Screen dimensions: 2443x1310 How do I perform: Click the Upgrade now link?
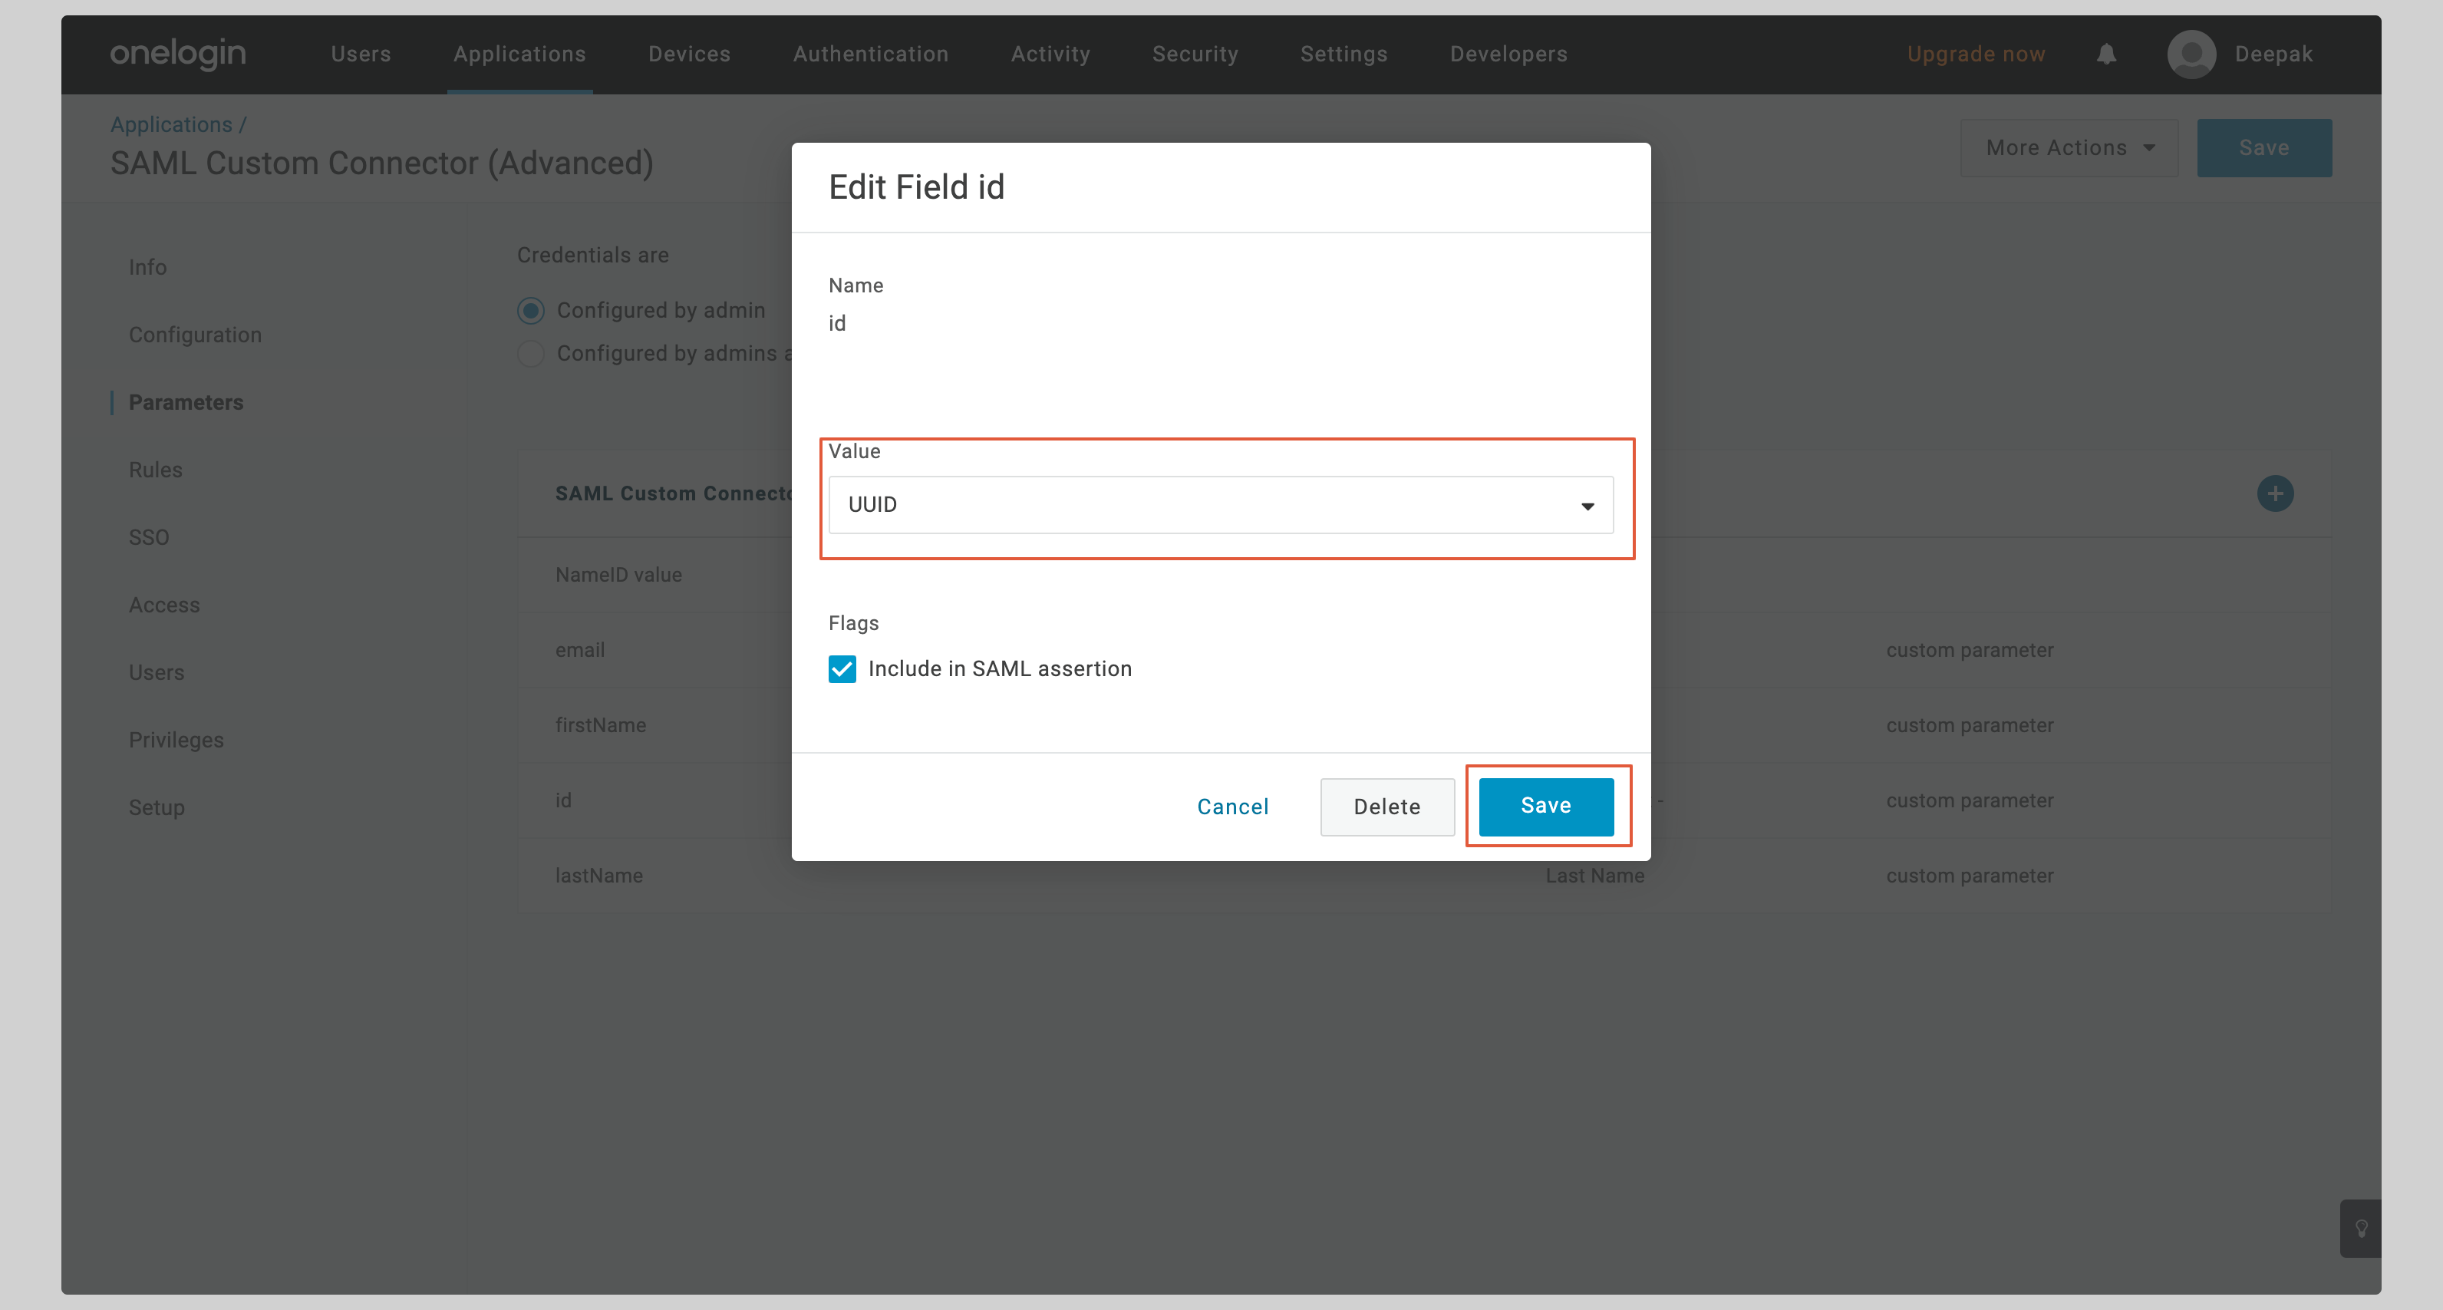1976,54
